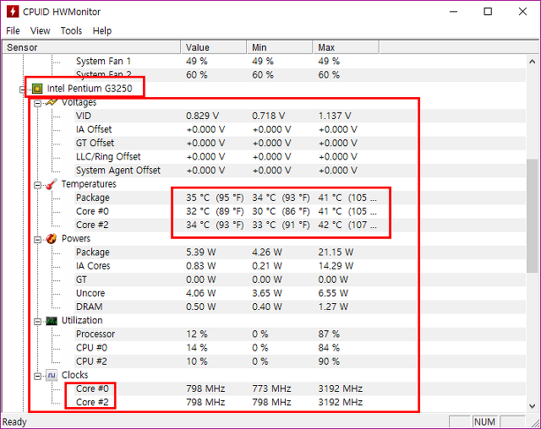Click the Core #0 clock min 773 MHz
The image size is (541, 429).
click(271, 388)
